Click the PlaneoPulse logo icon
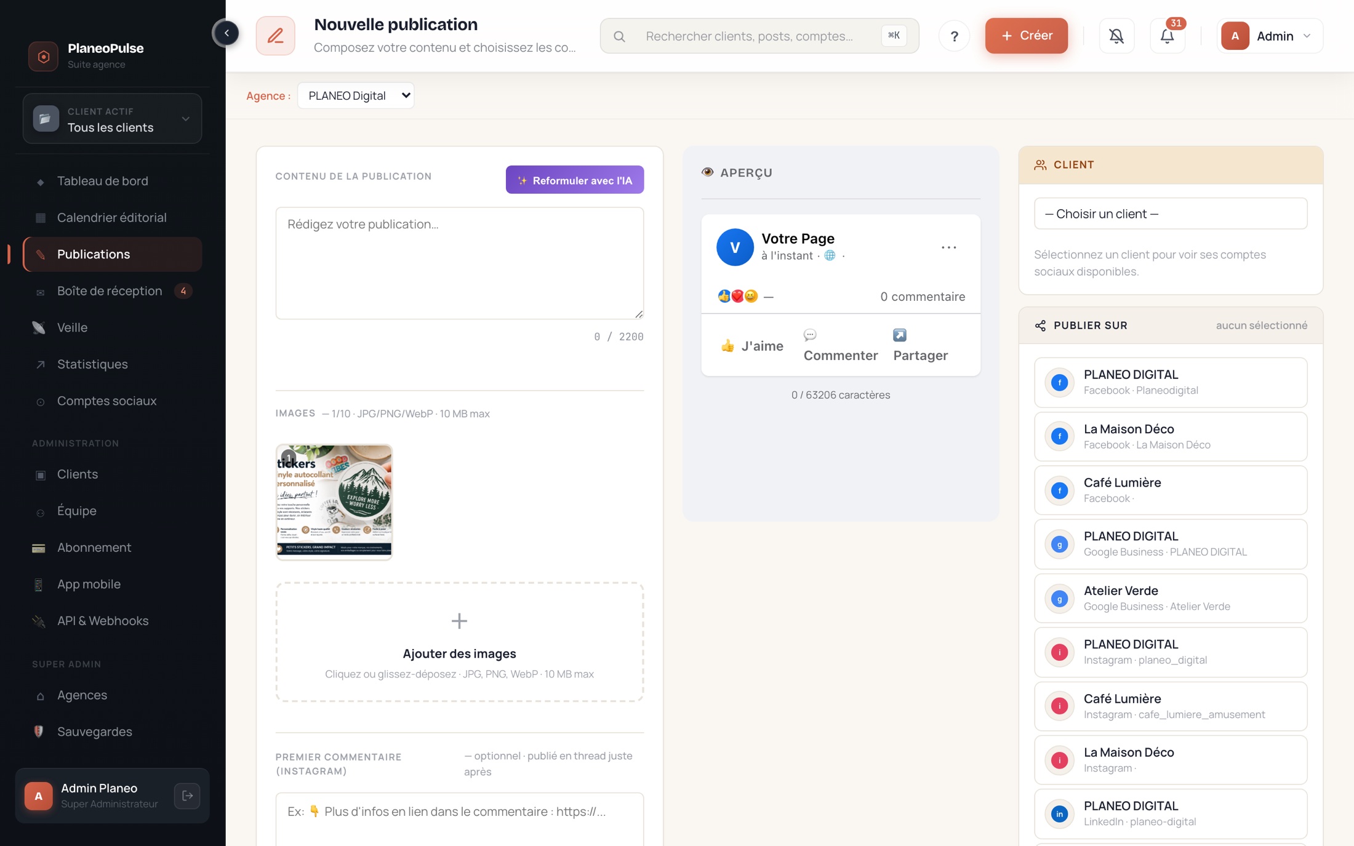 pyautogui.click(x=43, y=56)
